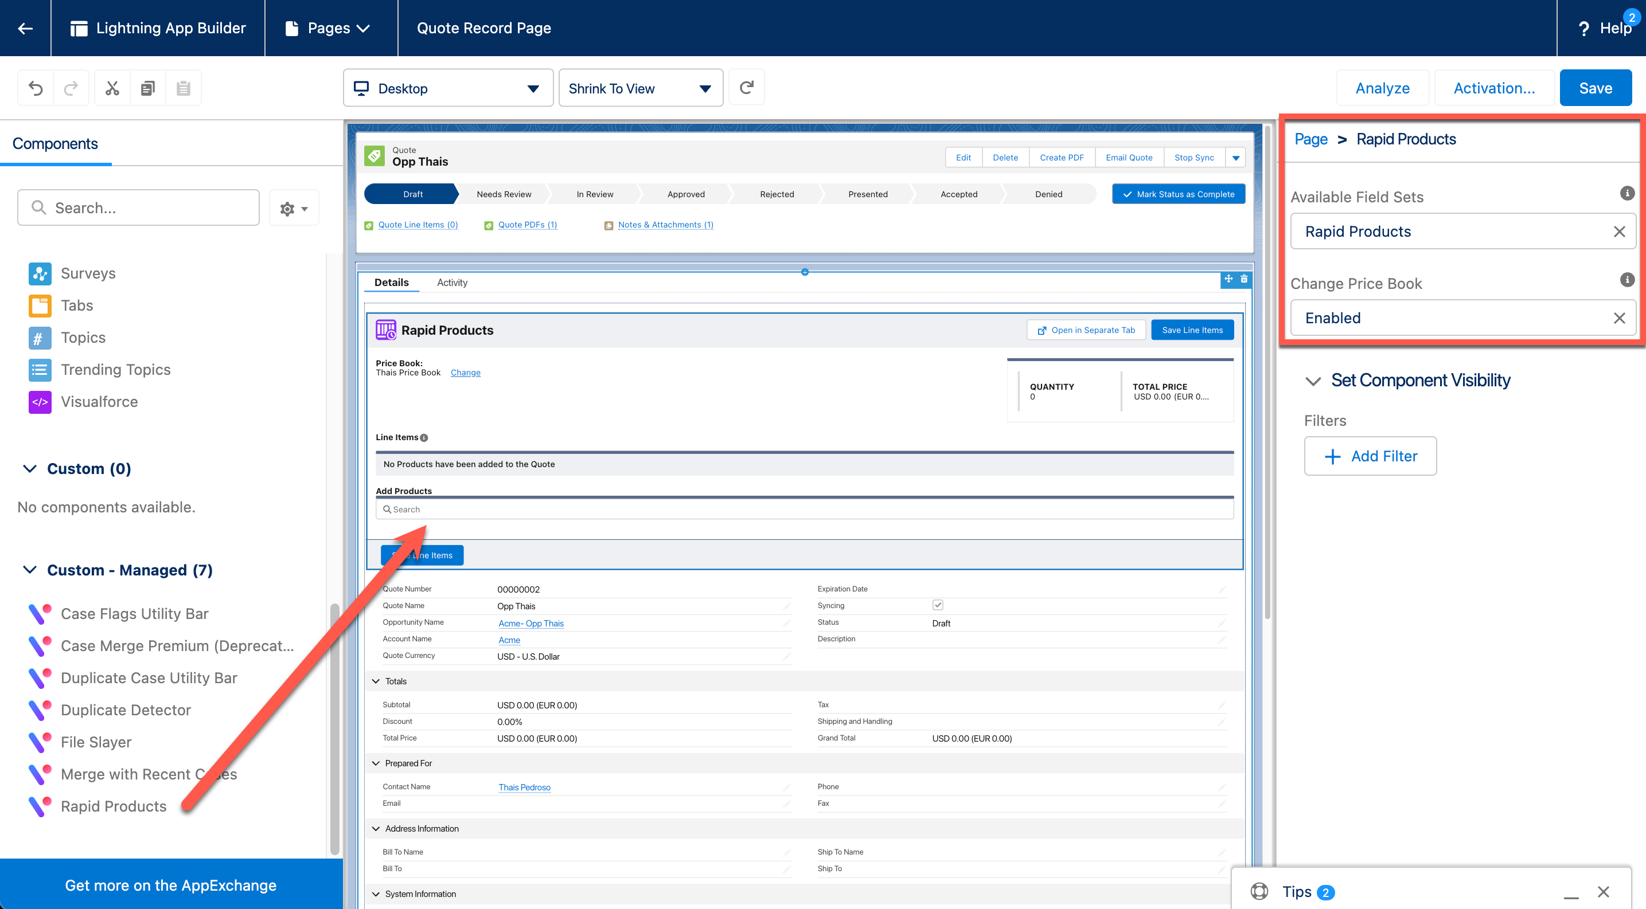This screenshot has width=1646, height=909.
Task: Click the copy icon in toolbar
Action: [x=147, y=88]
